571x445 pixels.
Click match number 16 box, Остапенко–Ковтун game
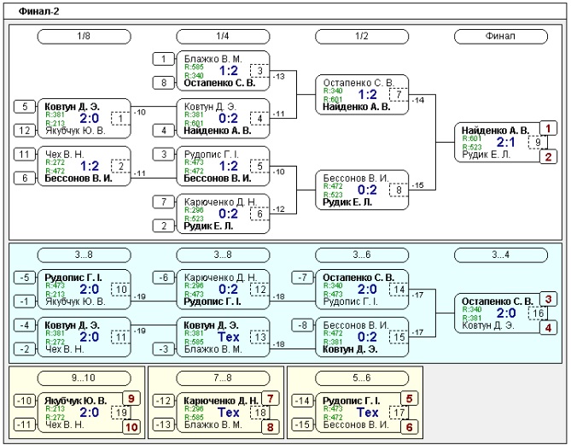tap(538, 313)
